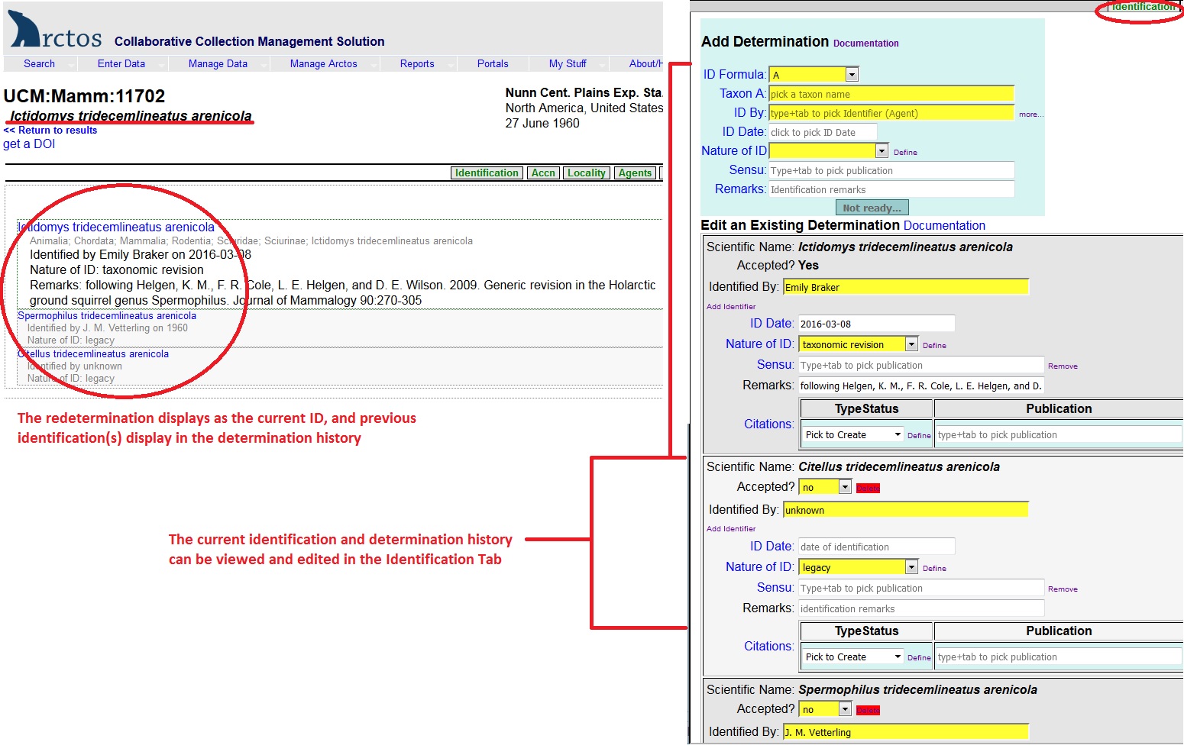
Task: Expand Accepted dropdown for Spermophilus determination
Action: pos(825,709)
